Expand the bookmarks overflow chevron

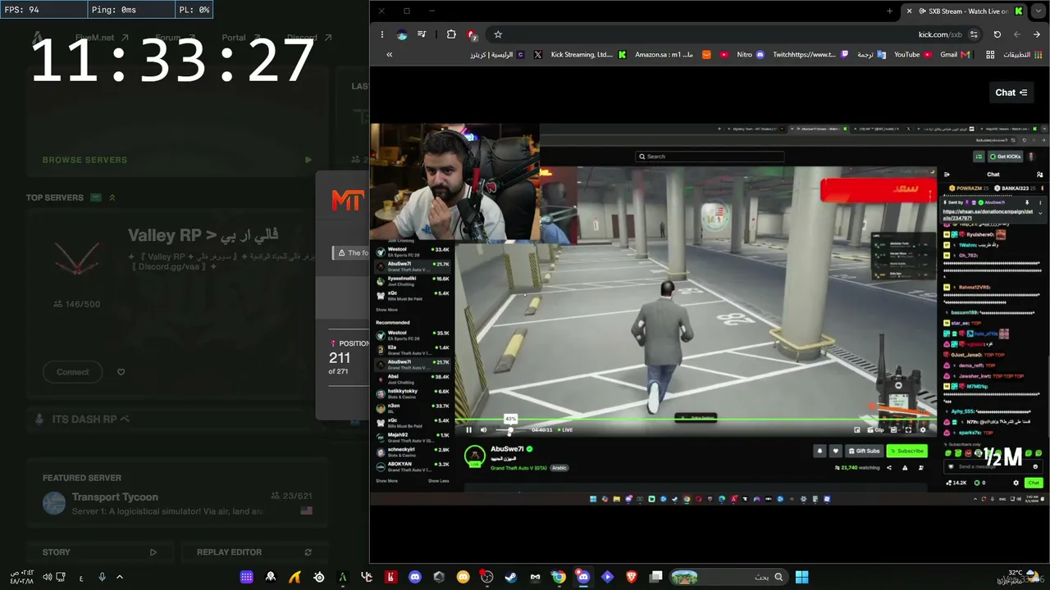pos(389,55)
